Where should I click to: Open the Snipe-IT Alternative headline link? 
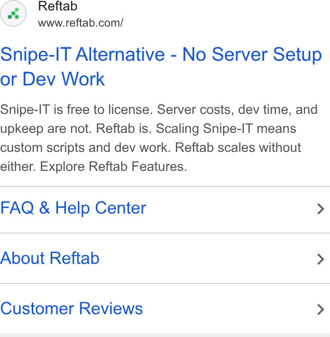(x=161, y=66)
